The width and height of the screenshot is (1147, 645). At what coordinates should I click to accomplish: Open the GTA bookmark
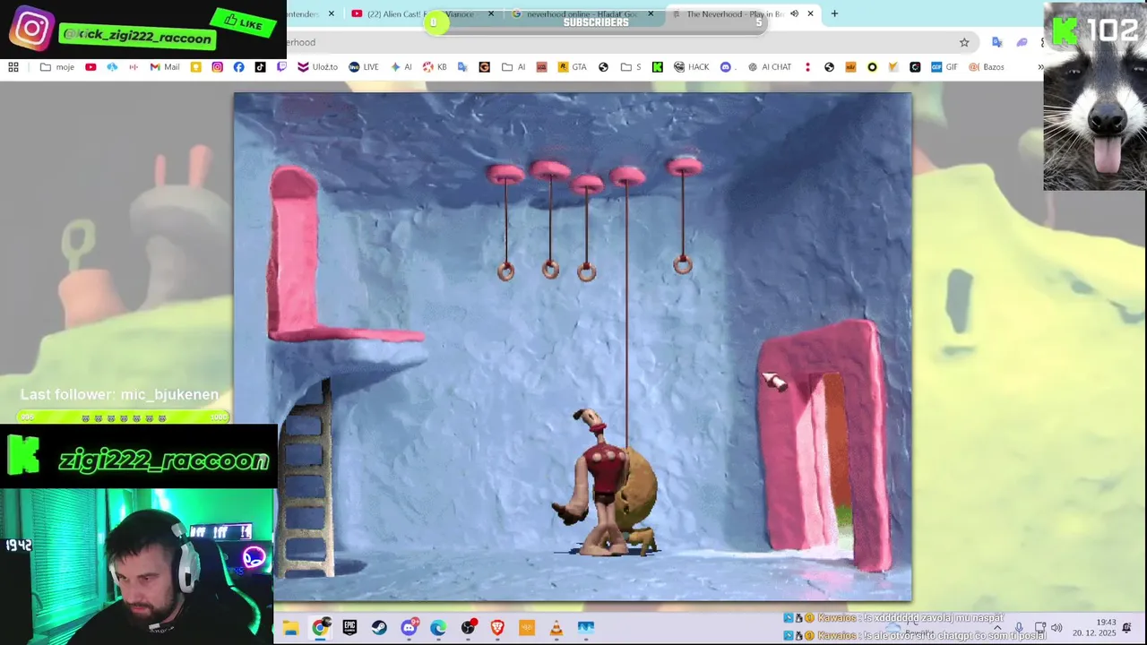572,67
